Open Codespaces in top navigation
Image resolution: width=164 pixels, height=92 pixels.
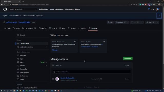(x=59, y=9)
